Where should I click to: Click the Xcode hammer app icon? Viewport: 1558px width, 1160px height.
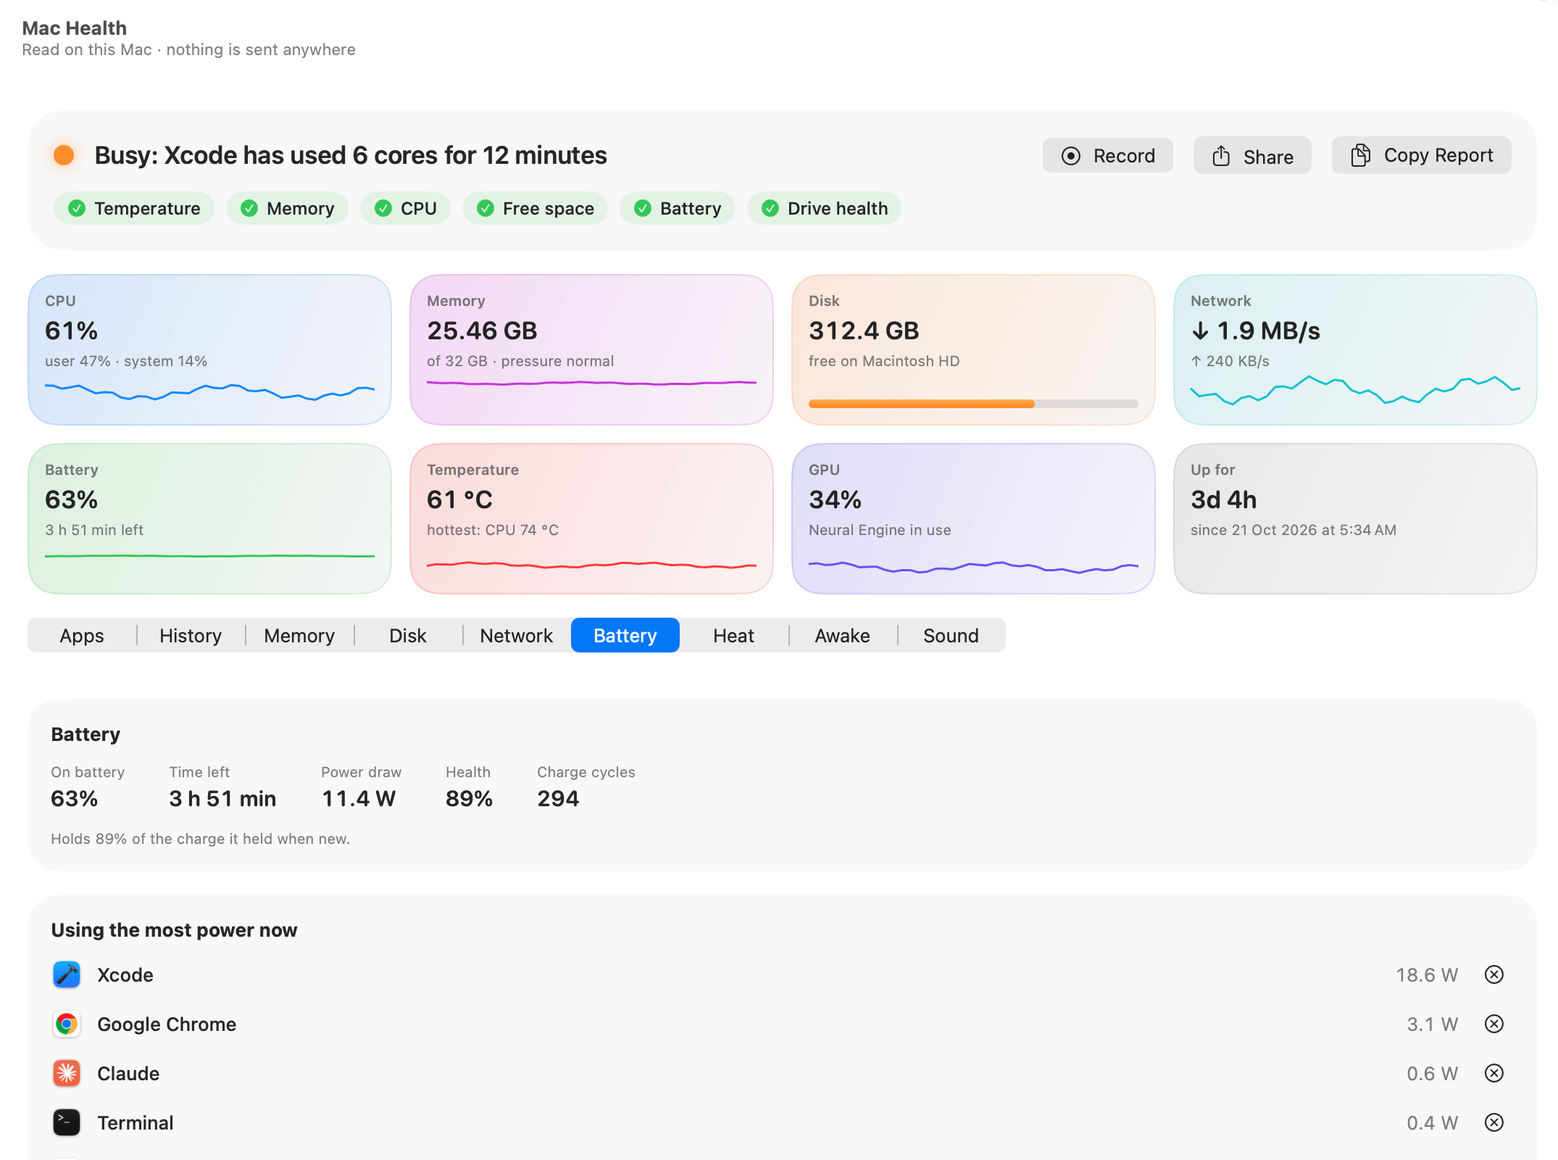[67, 974]
